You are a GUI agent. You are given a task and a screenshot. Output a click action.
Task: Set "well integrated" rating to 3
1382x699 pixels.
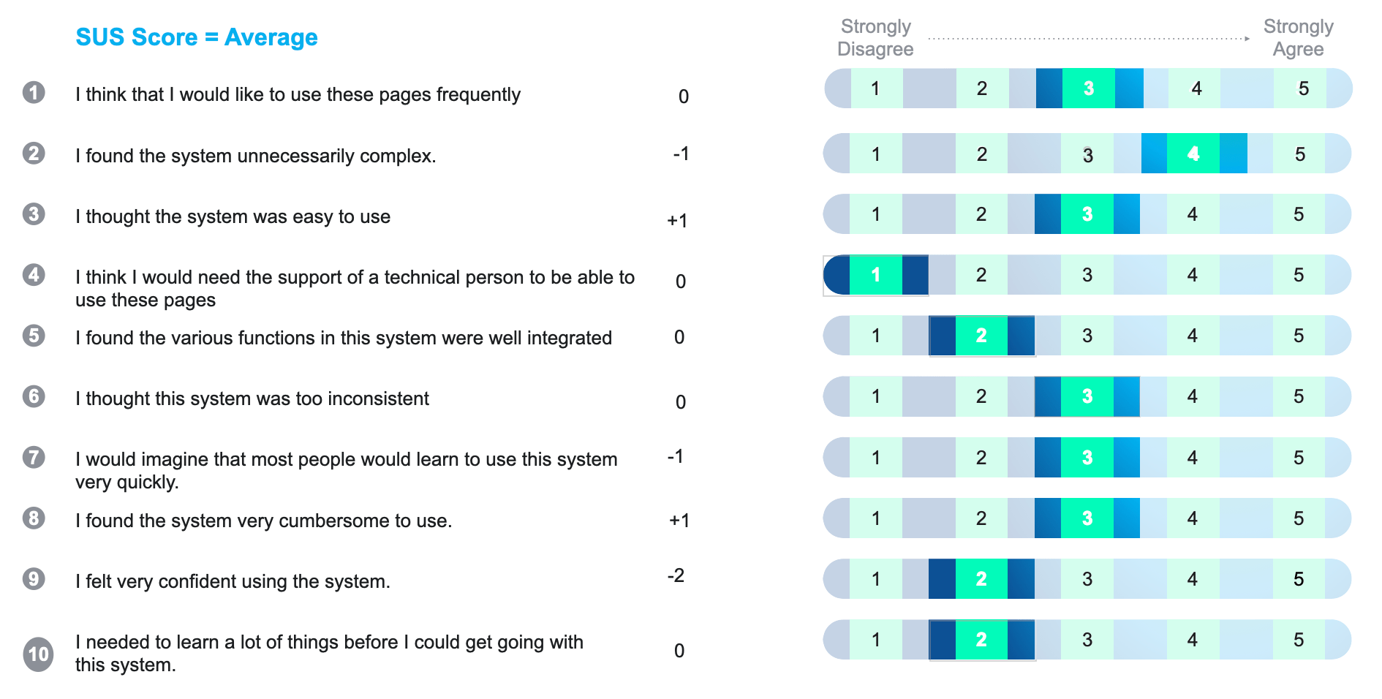[x=1087, y=336]
